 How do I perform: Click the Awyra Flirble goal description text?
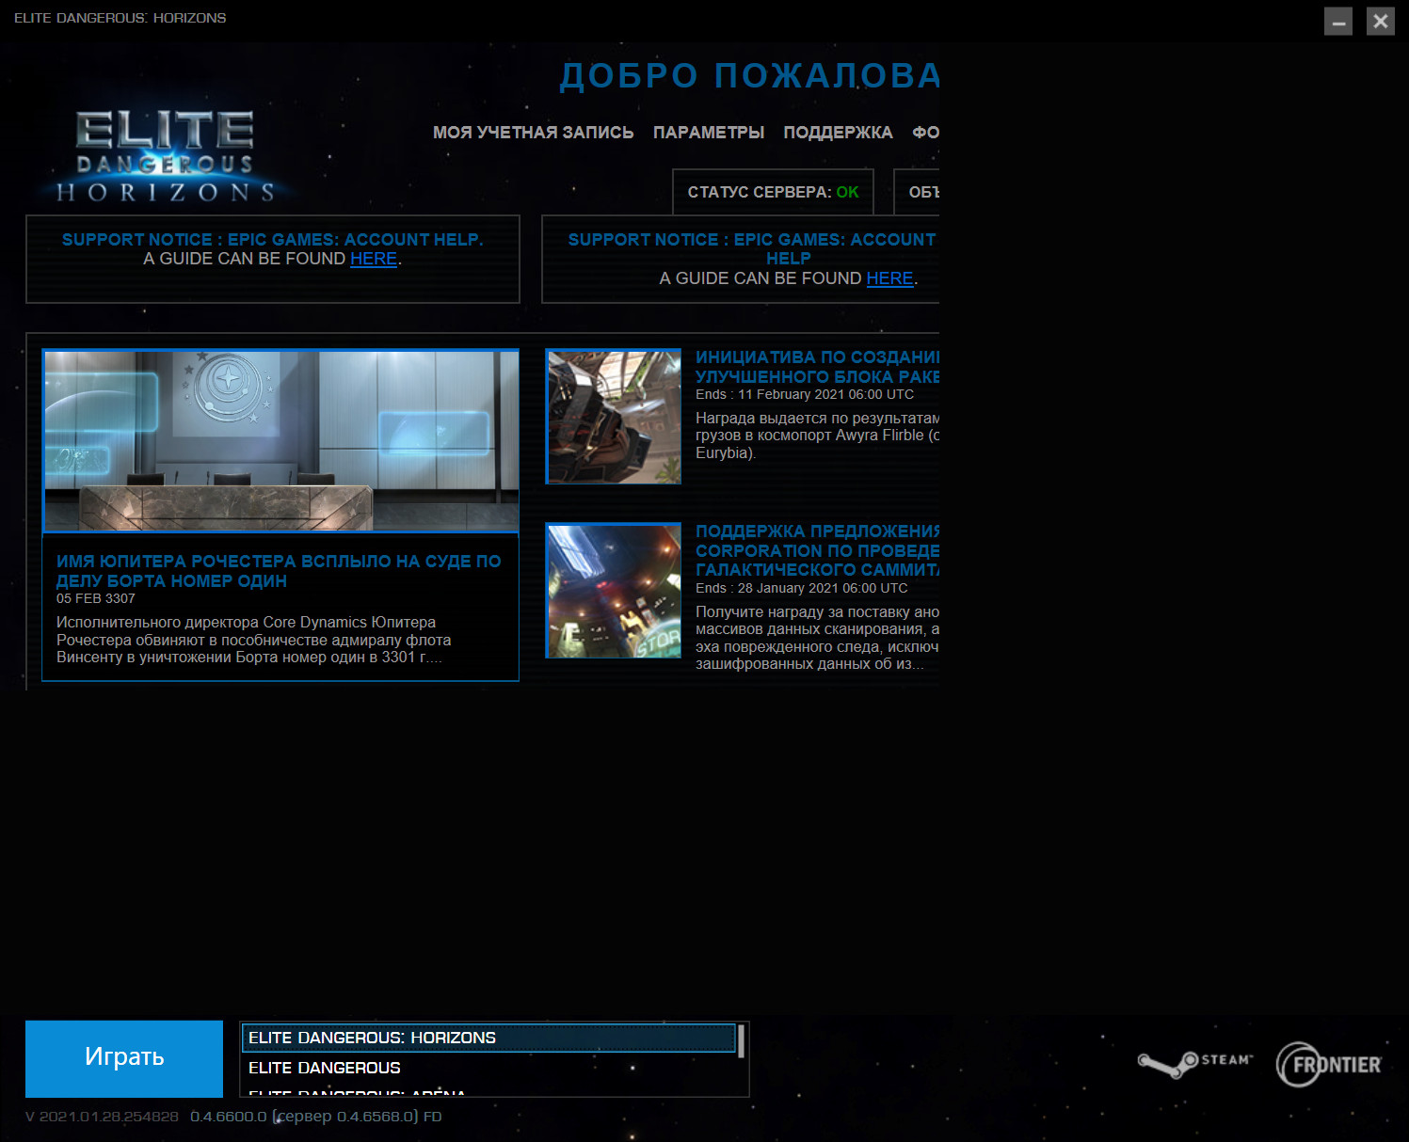(817, 436)
